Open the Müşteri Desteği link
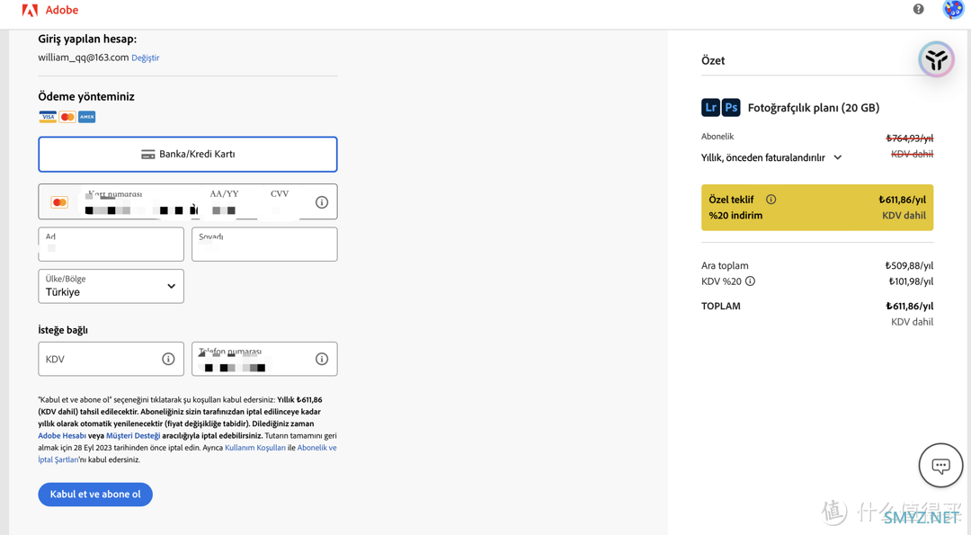 [x=133, y=436]
